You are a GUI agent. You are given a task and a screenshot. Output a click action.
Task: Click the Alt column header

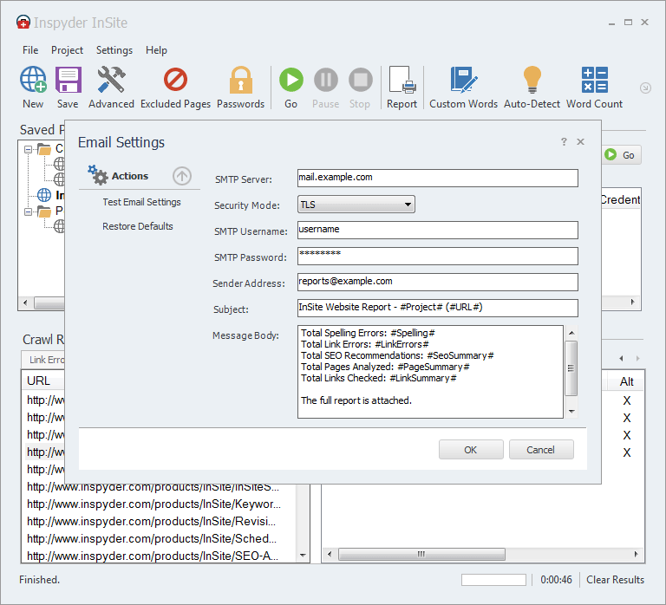click(626, 381)
